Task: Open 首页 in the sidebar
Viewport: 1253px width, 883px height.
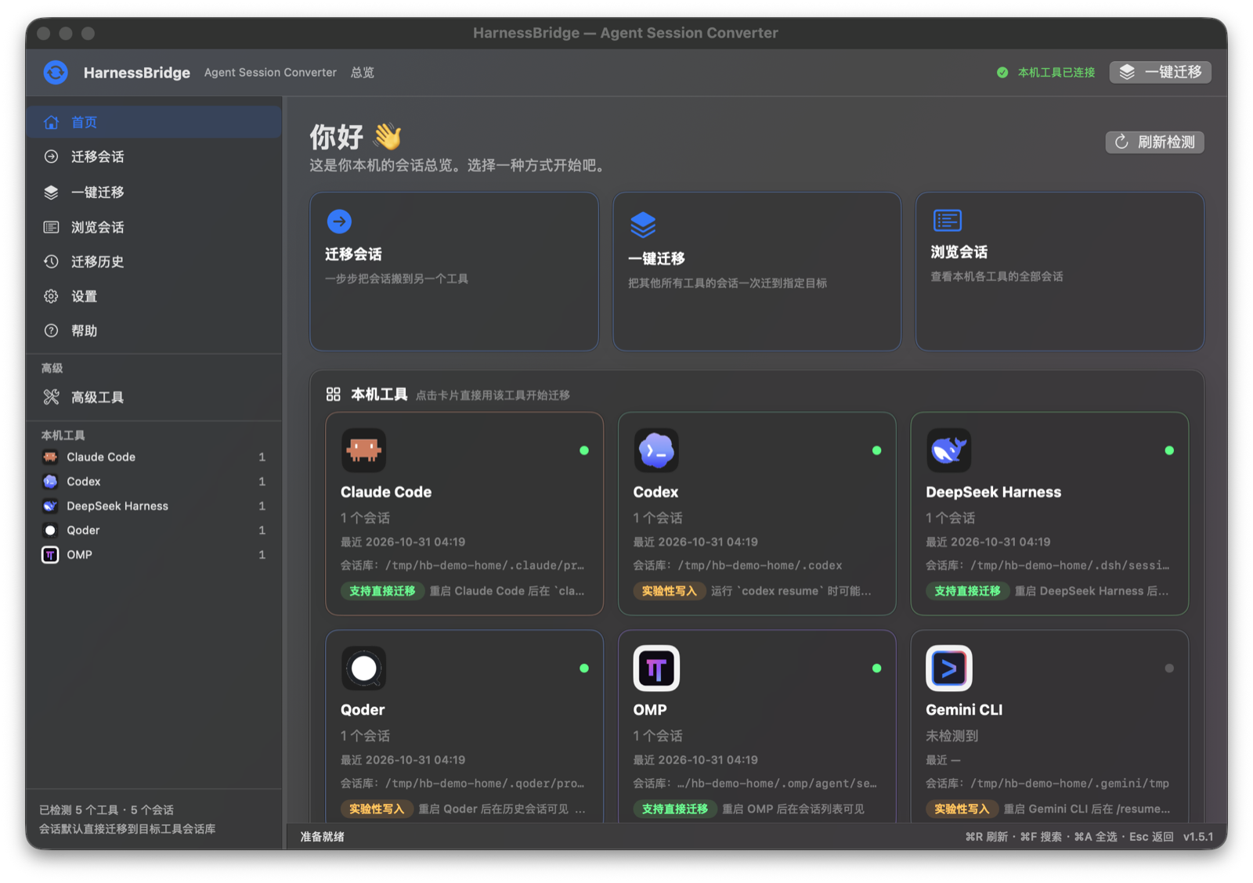Action: click(154, 122)
